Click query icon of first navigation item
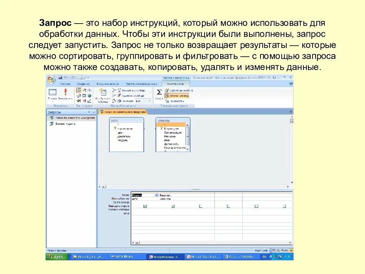This screenshot has height=274, width=365. 51,118
